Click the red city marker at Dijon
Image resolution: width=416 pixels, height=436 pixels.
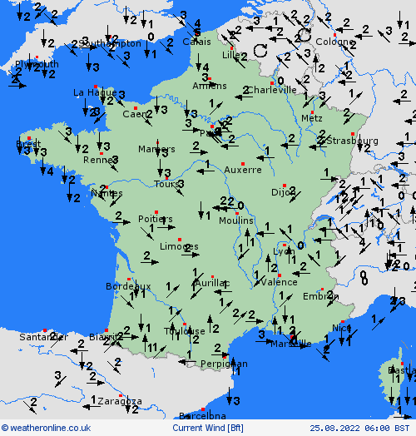(285, 186)
